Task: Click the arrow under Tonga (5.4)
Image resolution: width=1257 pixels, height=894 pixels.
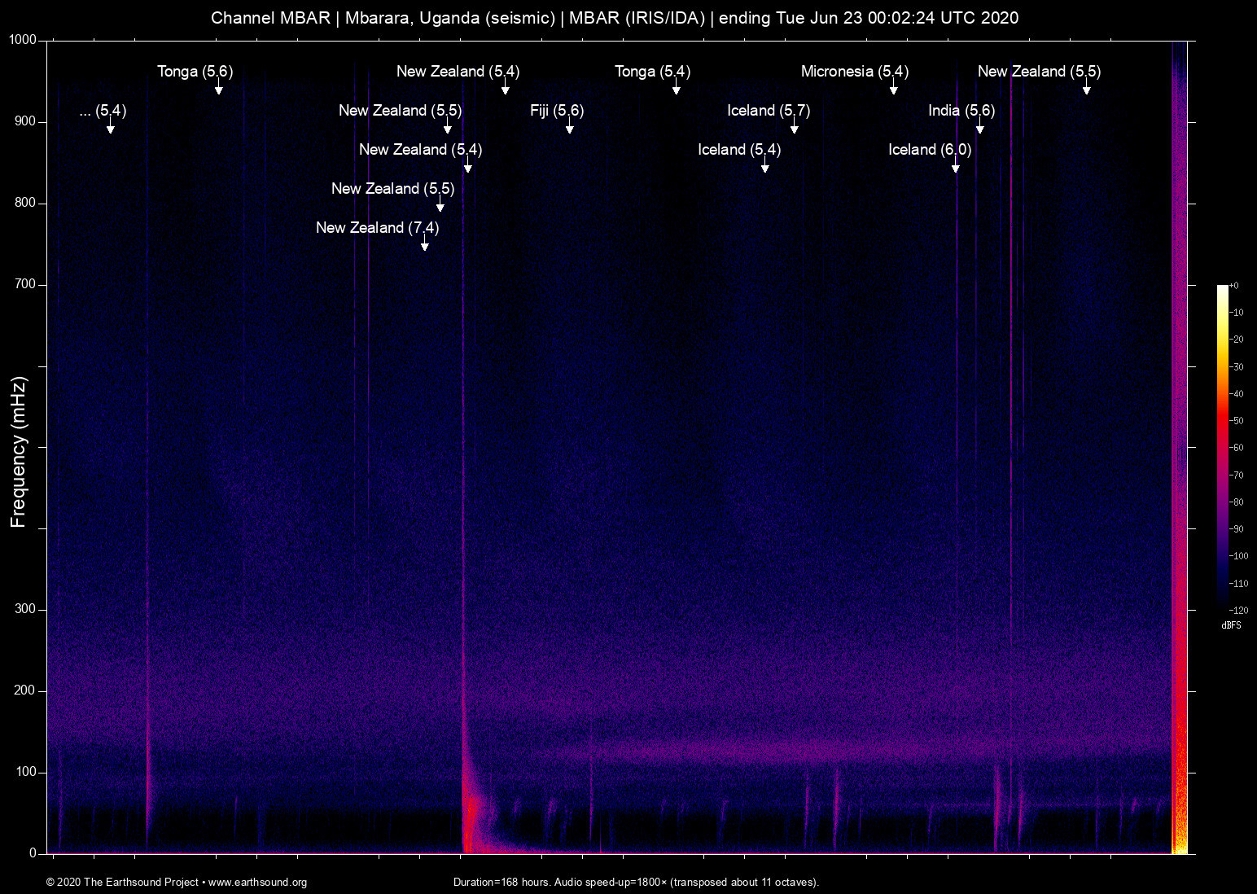Action: tap(676, 89)
